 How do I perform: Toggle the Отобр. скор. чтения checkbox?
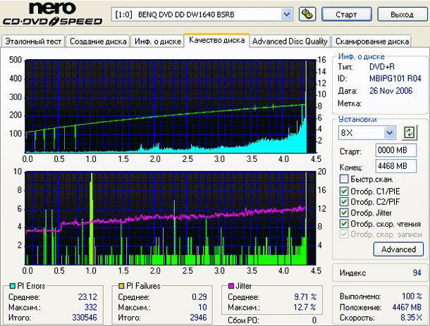coord(344,223)
